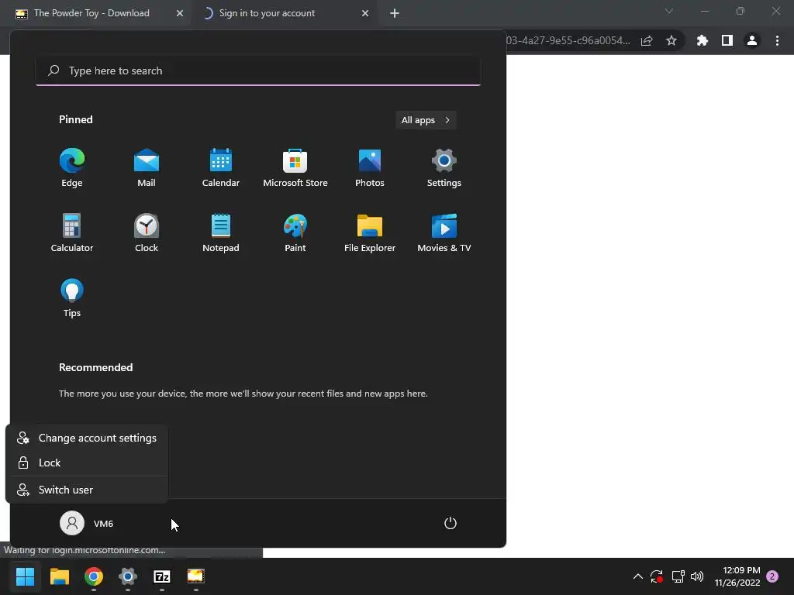Viewport: 794px width, 595px height.
Task: Open notification center badge
Action: pos(772,576)
